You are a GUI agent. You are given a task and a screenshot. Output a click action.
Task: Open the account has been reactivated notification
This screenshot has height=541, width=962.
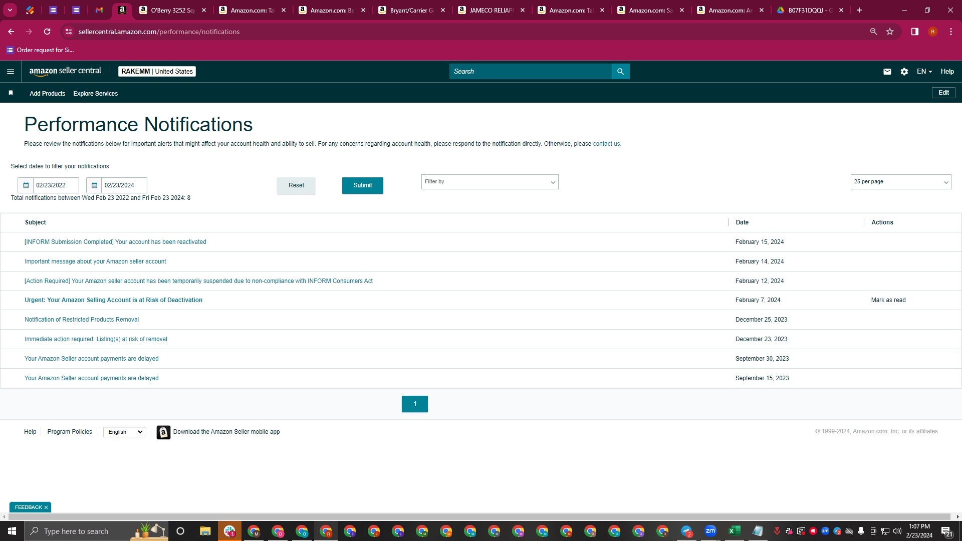click(x=115, y=242)
